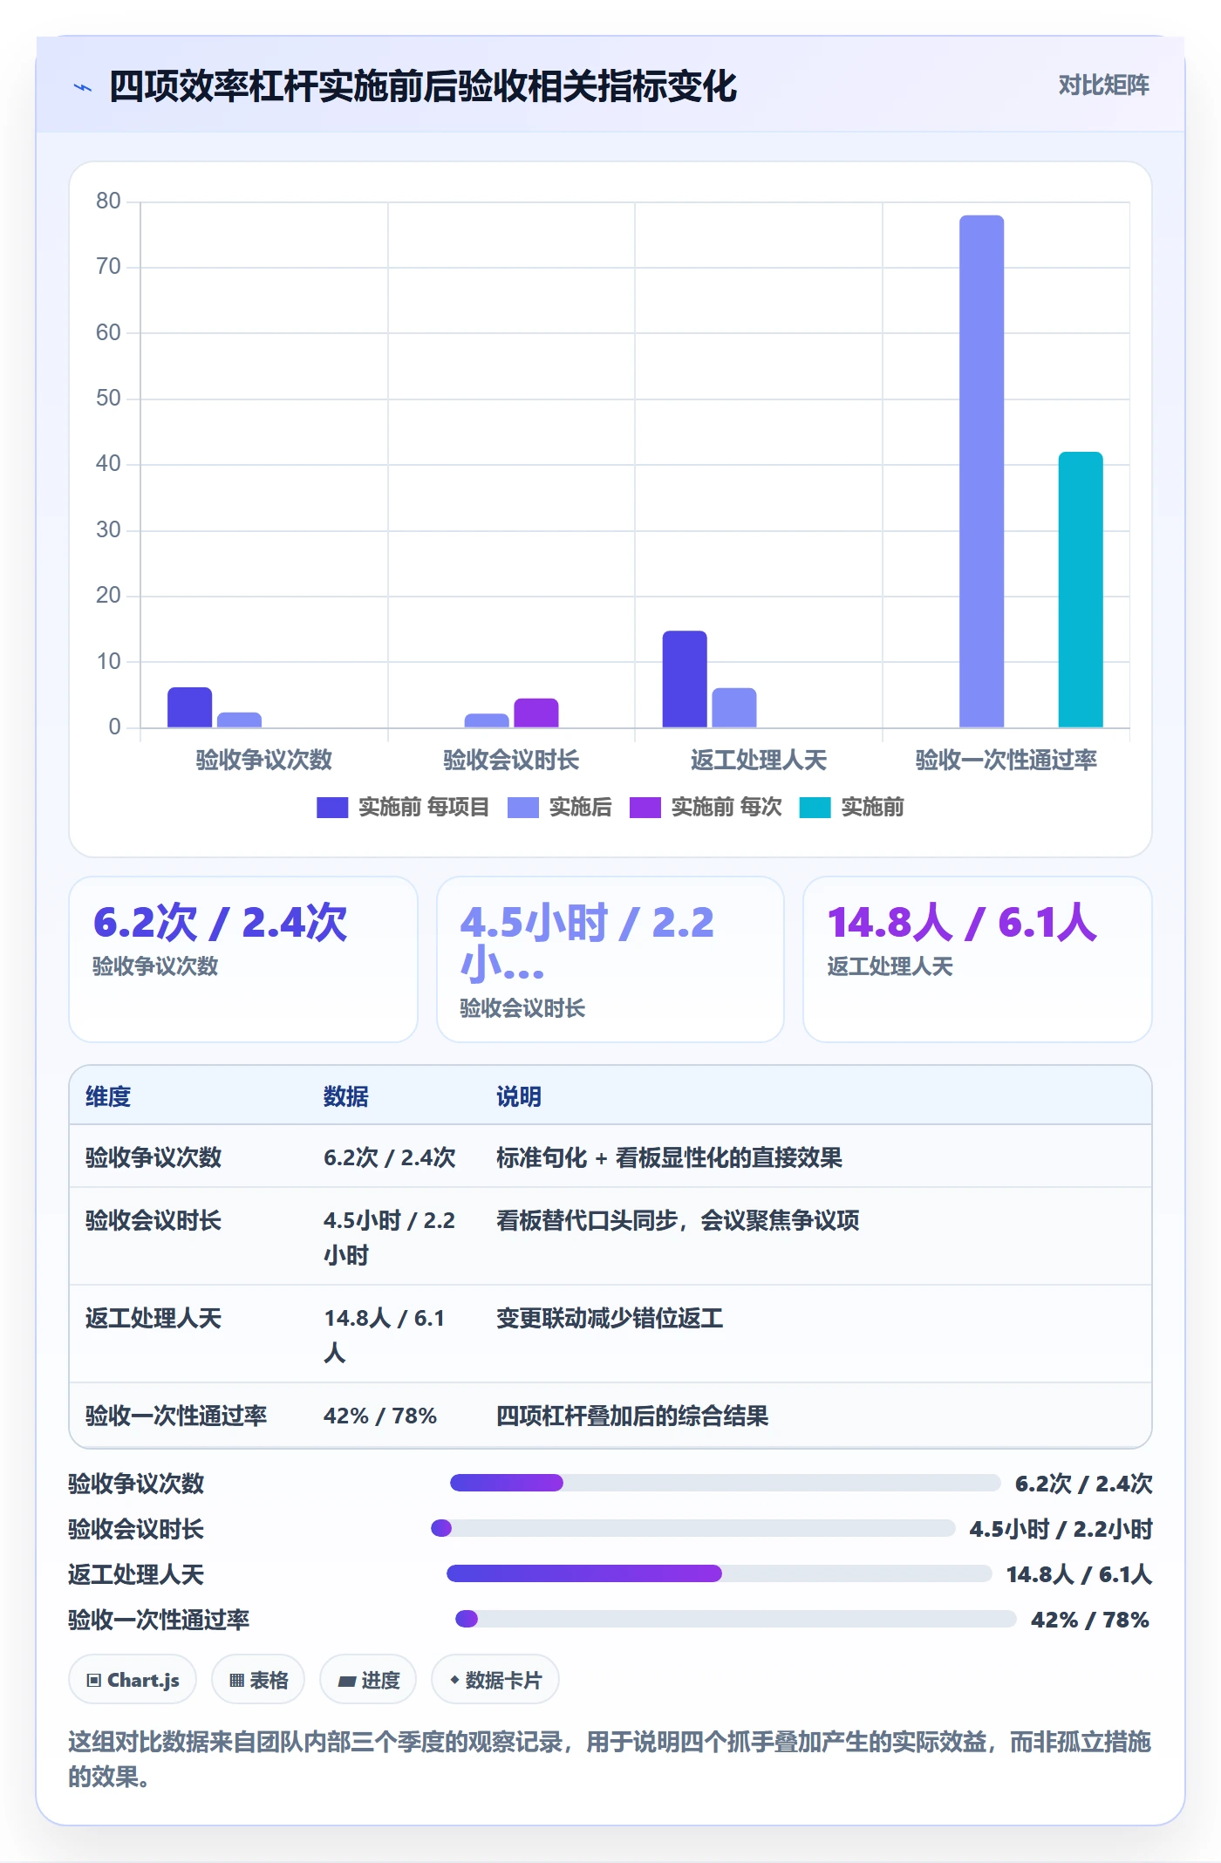Click the 验收会议时长 x-axis label
Image resolution: width=1221 pixels, height=1863 pixels.
511,760
